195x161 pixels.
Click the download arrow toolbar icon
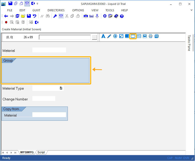(x=97, y=16)
